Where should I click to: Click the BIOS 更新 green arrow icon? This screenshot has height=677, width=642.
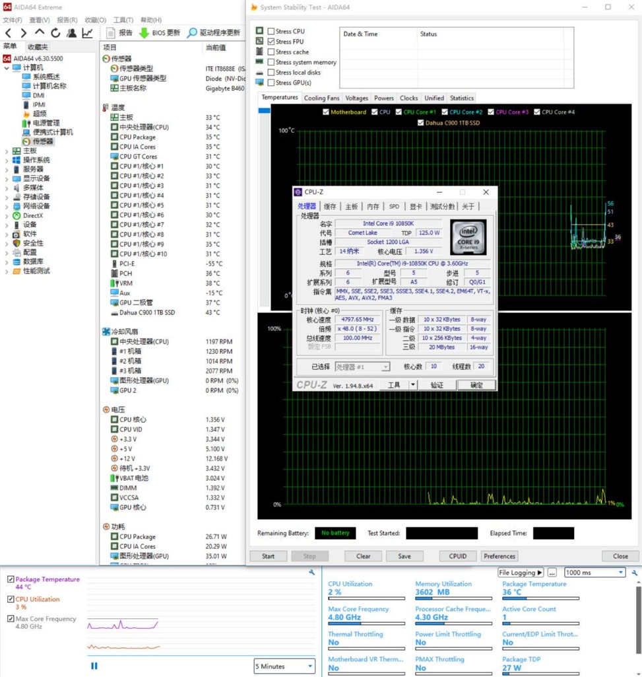pos(144,33)
